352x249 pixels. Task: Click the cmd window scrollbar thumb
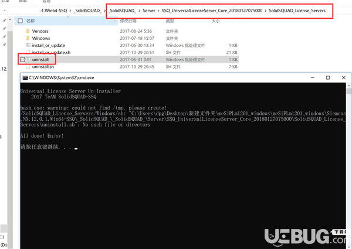coord(348,91)
